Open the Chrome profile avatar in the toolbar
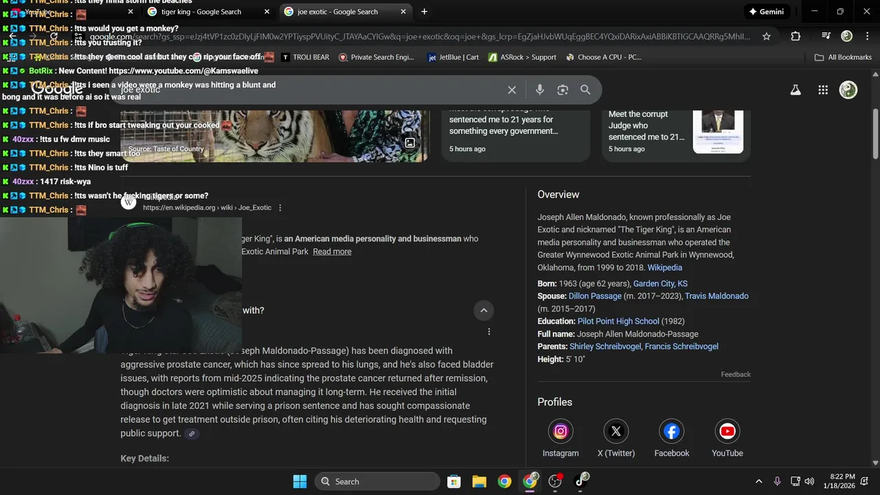Image resolution: width=880 pixels, height=495 pixels. click(x=847, y=36)
